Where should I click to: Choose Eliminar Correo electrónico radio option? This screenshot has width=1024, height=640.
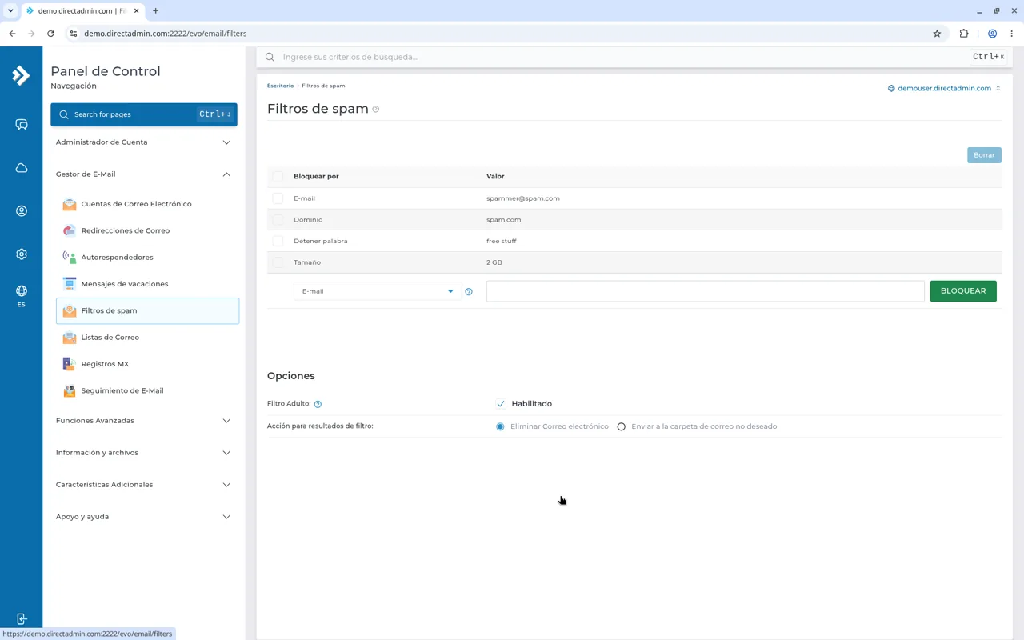[500, 427]
